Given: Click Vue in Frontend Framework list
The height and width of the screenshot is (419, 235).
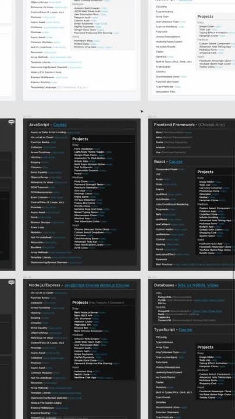Looking at the screenshot, I should (158, 152).
